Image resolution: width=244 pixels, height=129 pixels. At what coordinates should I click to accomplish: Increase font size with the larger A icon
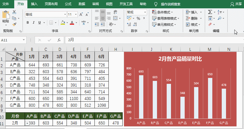tap(81, 15)
